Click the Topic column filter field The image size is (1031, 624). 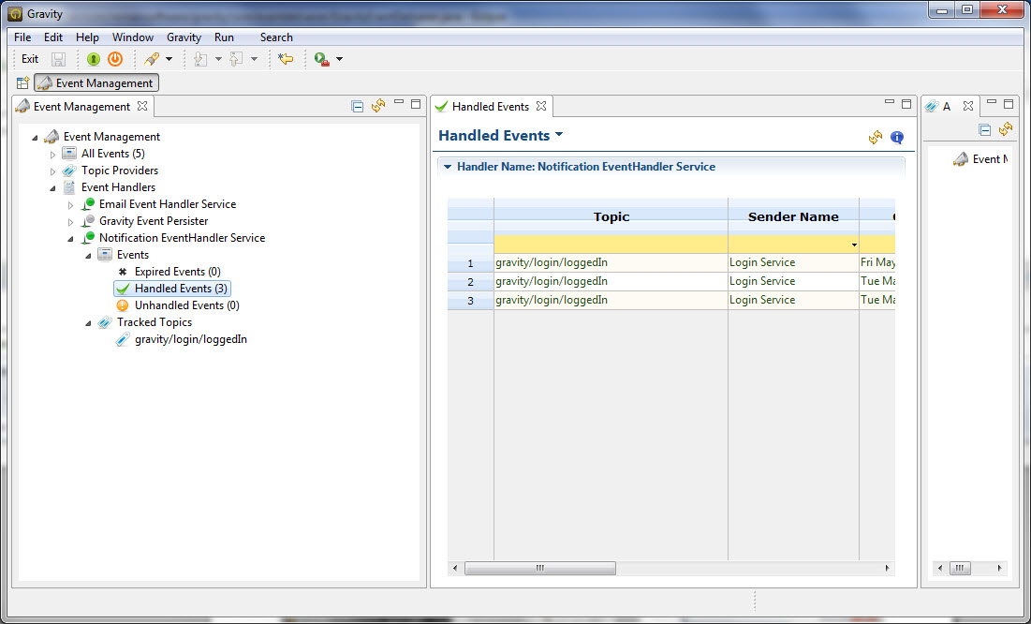click(x=611, y=245)
